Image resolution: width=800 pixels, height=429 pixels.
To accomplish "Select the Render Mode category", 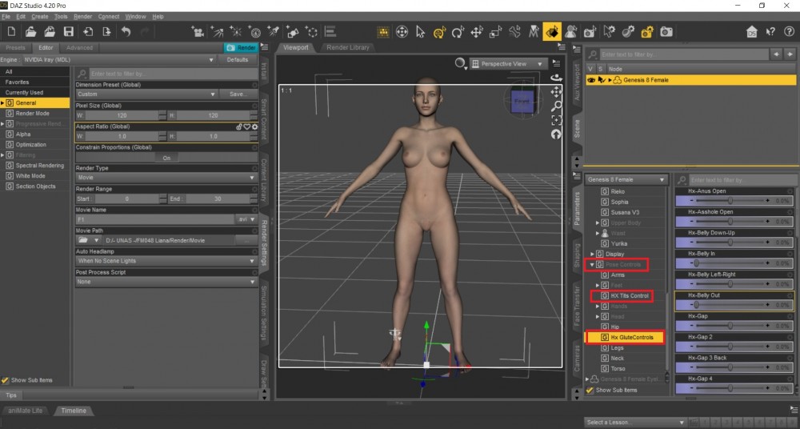I will (x=32, y=114).
